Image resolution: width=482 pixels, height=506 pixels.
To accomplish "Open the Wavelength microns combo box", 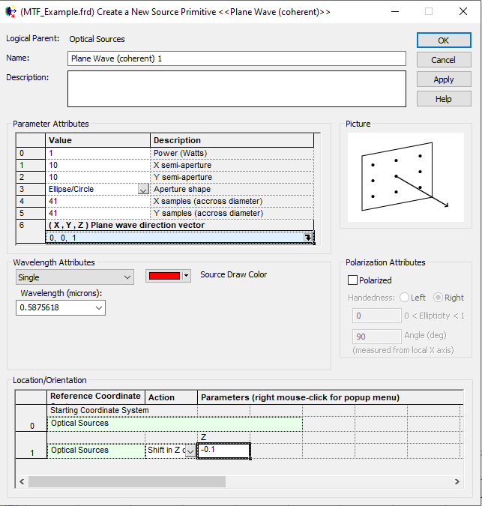I will [98, 308].
